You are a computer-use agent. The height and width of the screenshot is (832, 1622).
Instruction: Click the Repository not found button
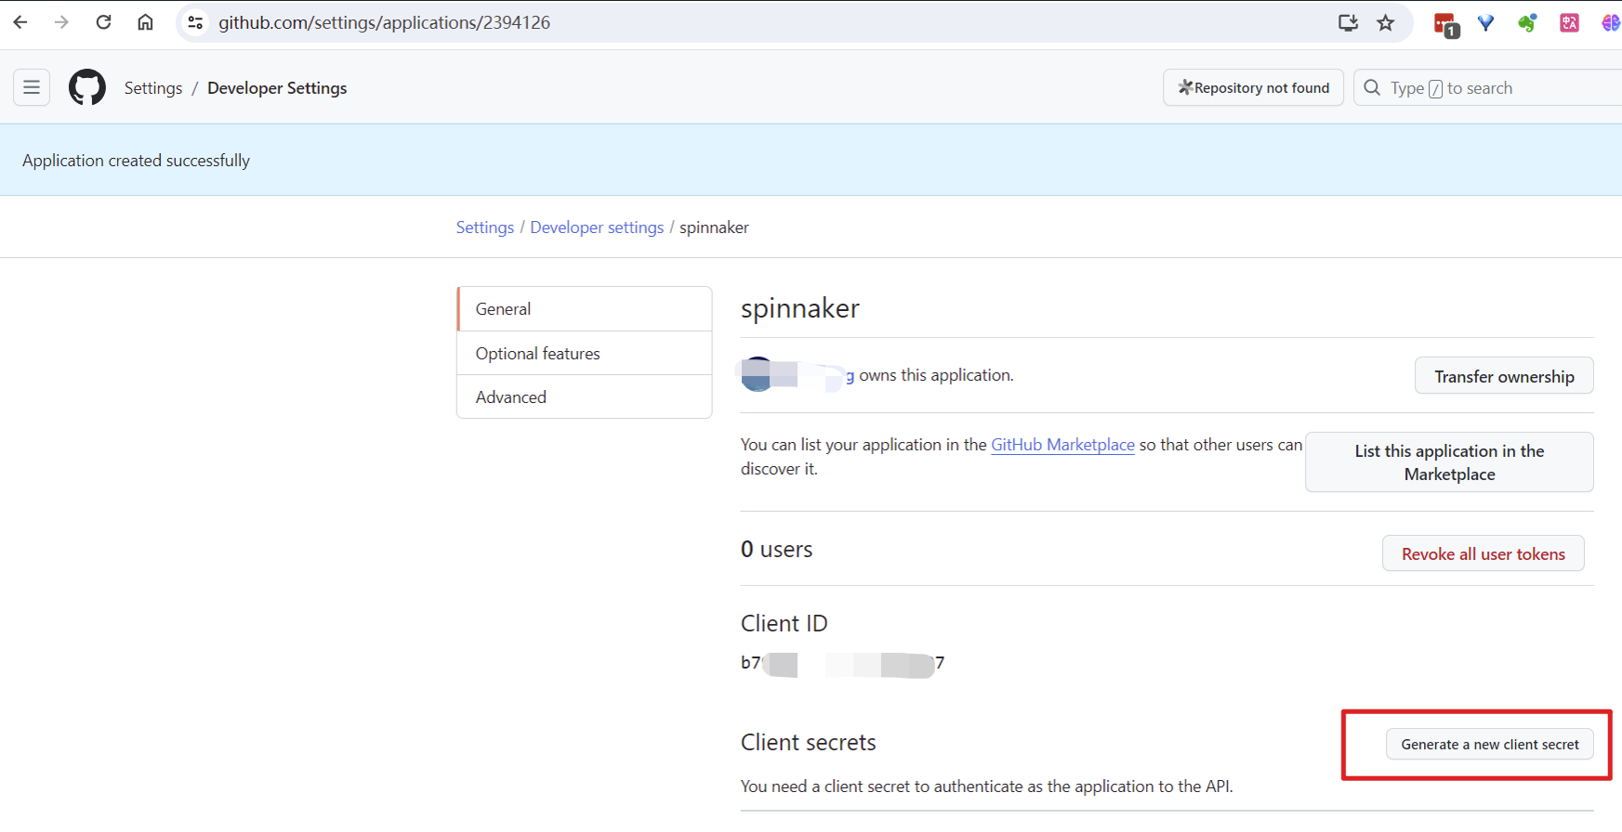pyautogui.click(x=1253, y=87)
